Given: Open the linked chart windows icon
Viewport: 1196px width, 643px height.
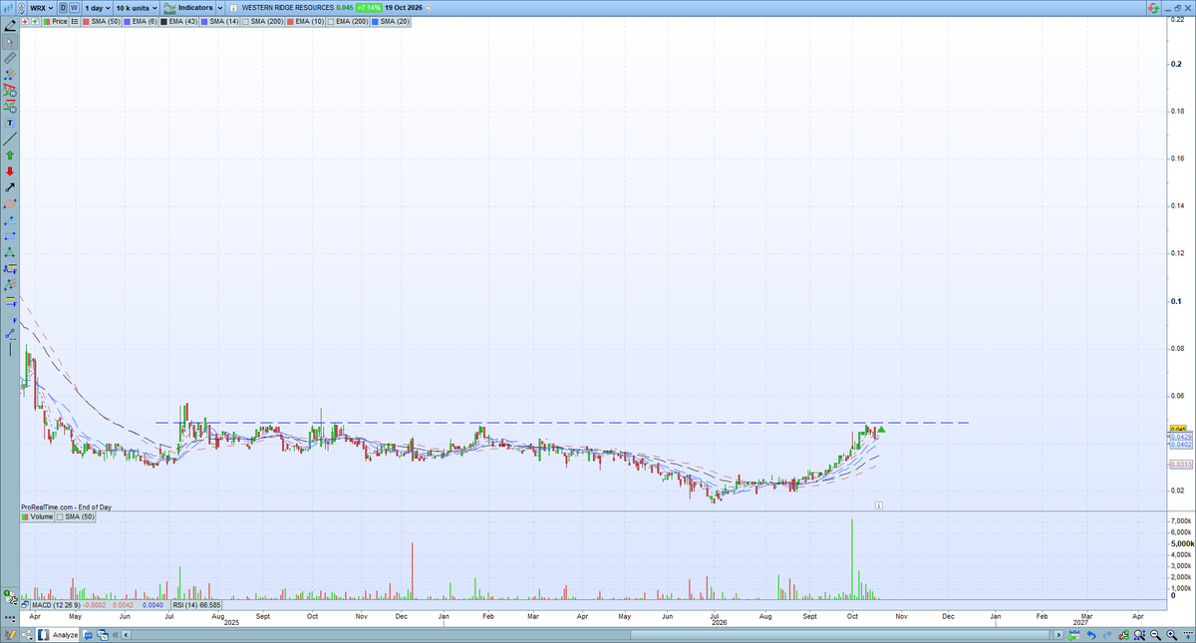Looking at the screenshot, I should pyautogui.click(x=103, y=635).
